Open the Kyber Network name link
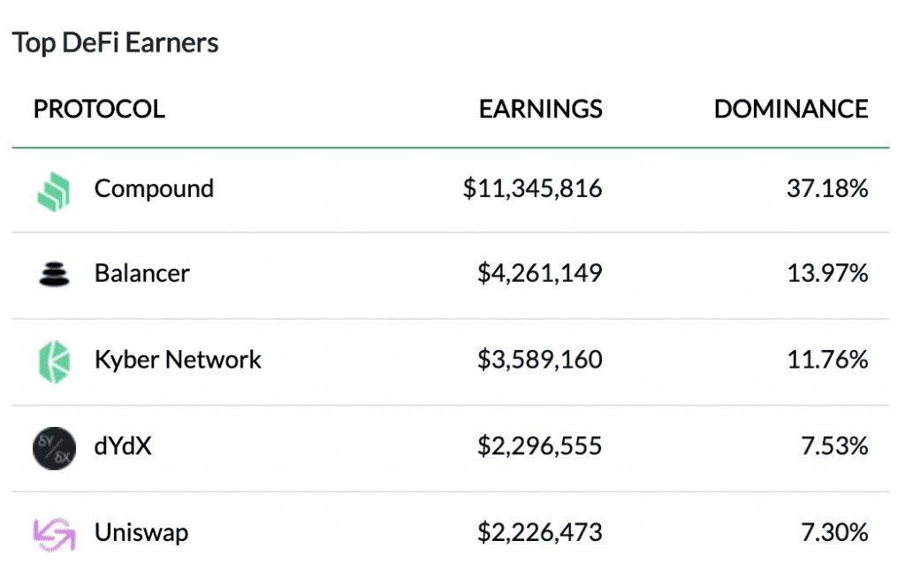The height and width of the screenshot is (579, 905). click(x=178, y=360)
